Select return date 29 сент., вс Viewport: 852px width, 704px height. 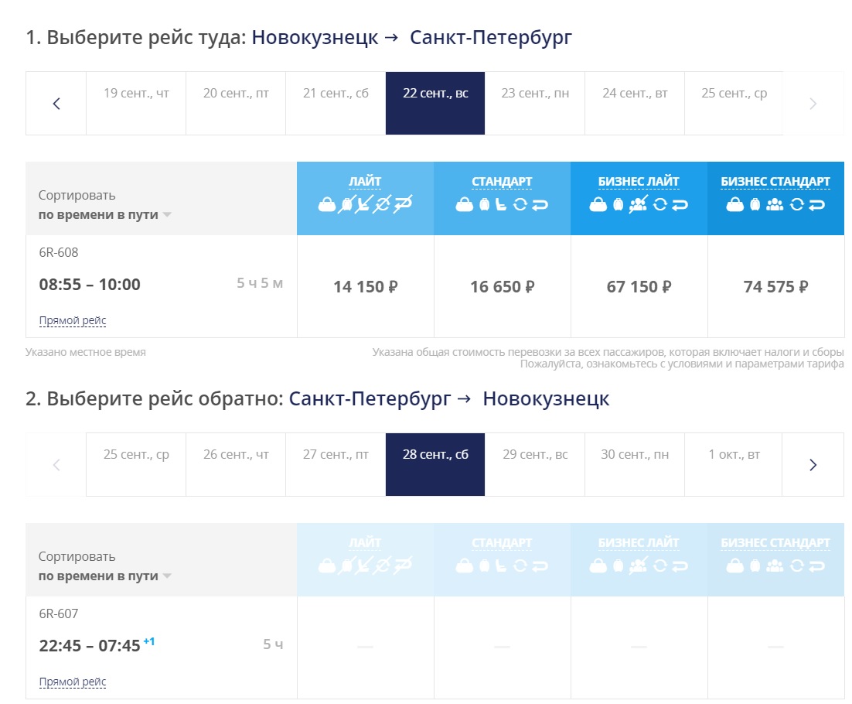[x=535, y=455]
